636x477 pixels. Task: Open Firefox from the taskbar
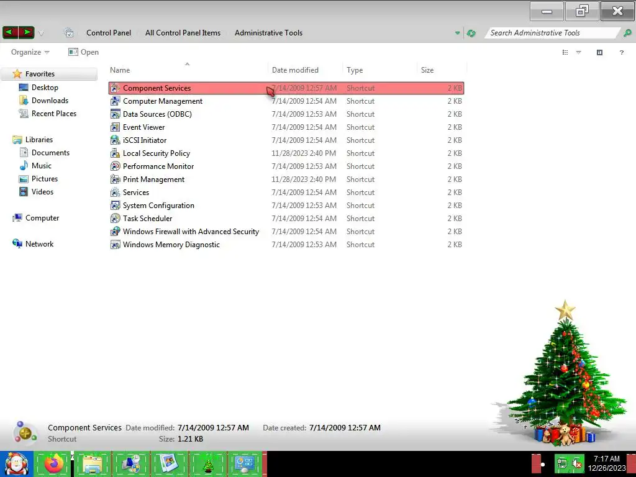[53, 463]
